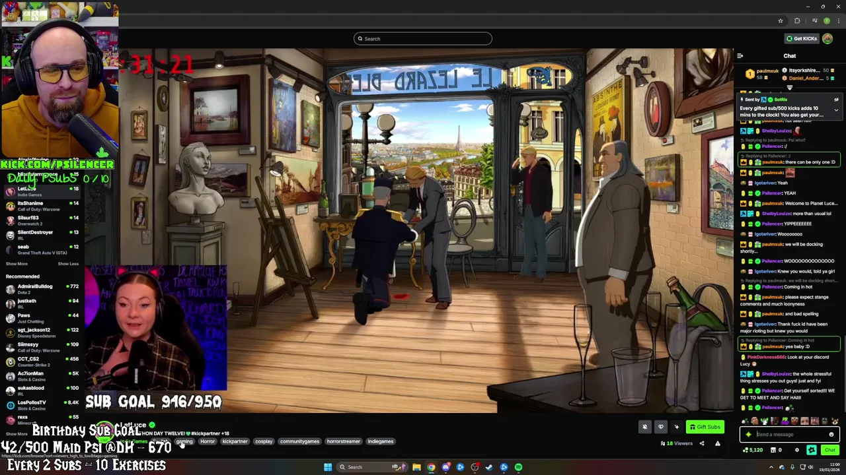Click the Gift Subs button
The image size is (846, 475).
click(705, 427)
